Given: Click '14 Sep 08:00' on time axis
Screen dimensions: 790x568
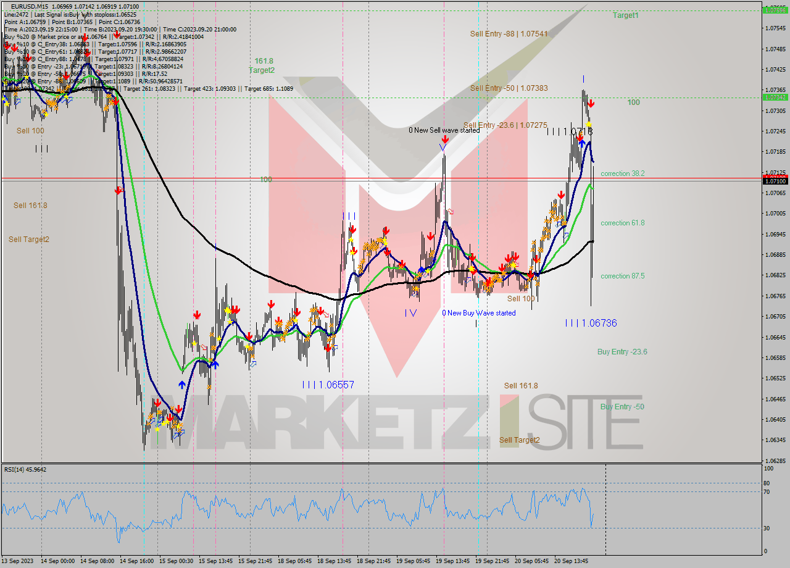Looking at the screenshot, I should coord(98,561).
